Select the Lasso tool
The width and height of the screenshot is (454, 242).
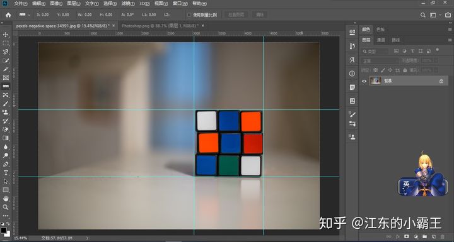pyautogui.click(x=6, y=52)
